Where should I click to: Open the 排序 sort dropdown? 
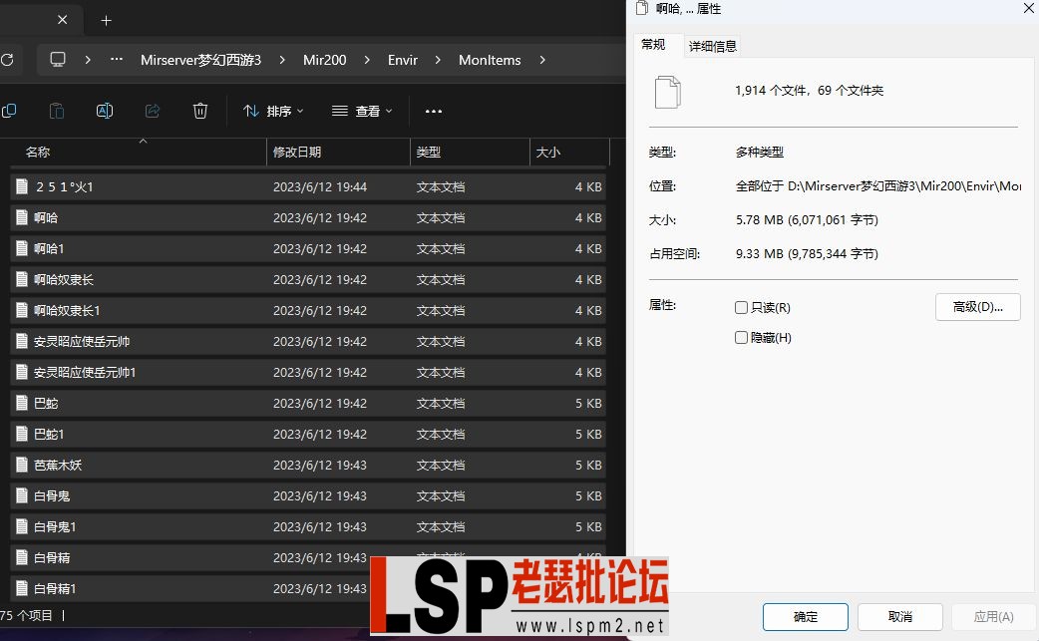[x=273, y=111]
